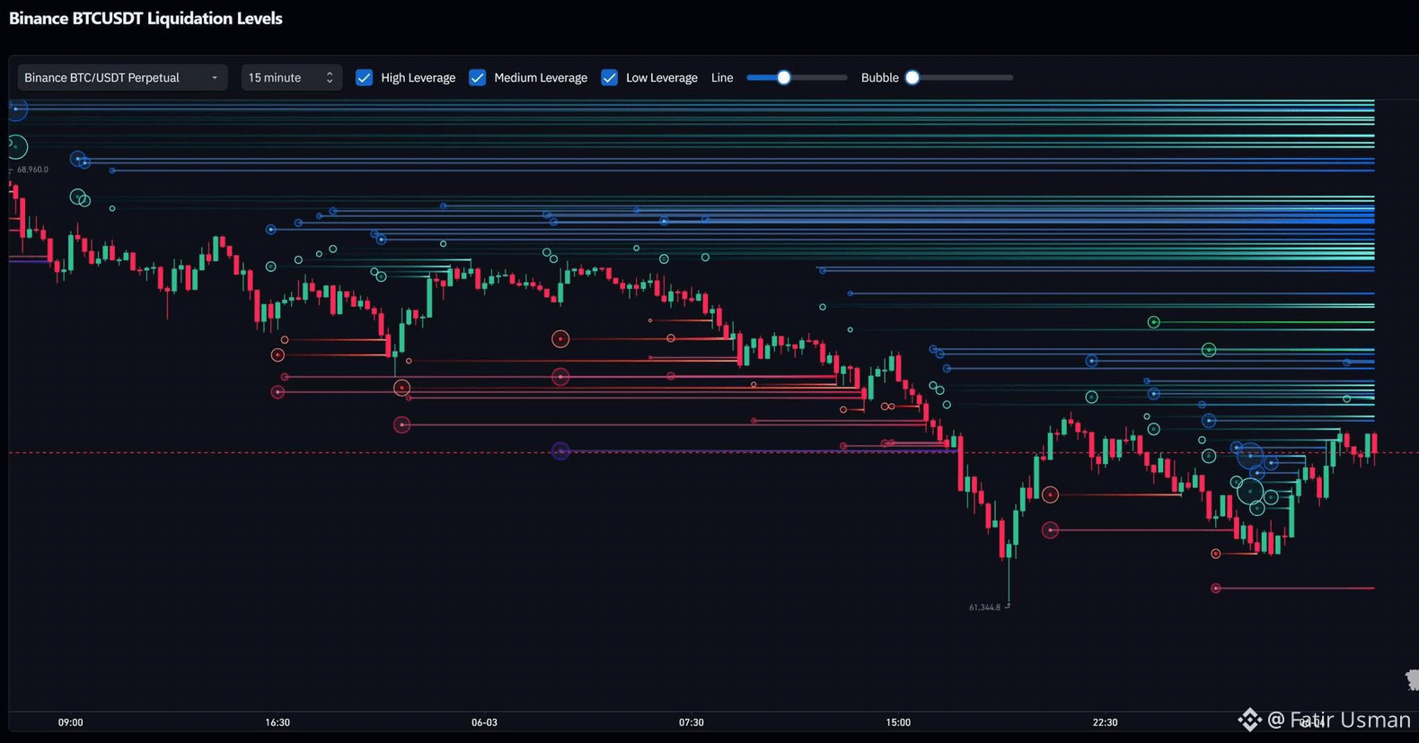This screenshot has width=1419, height=743.
Task: Uncheck the High Leverage checkbox
Action: click(x=364, y=78)
